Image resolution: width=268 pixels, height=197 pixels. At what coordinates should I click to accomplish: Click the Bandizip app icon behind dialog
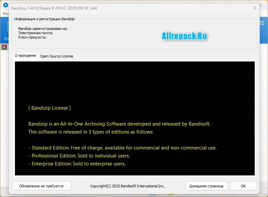coord(5,5)
